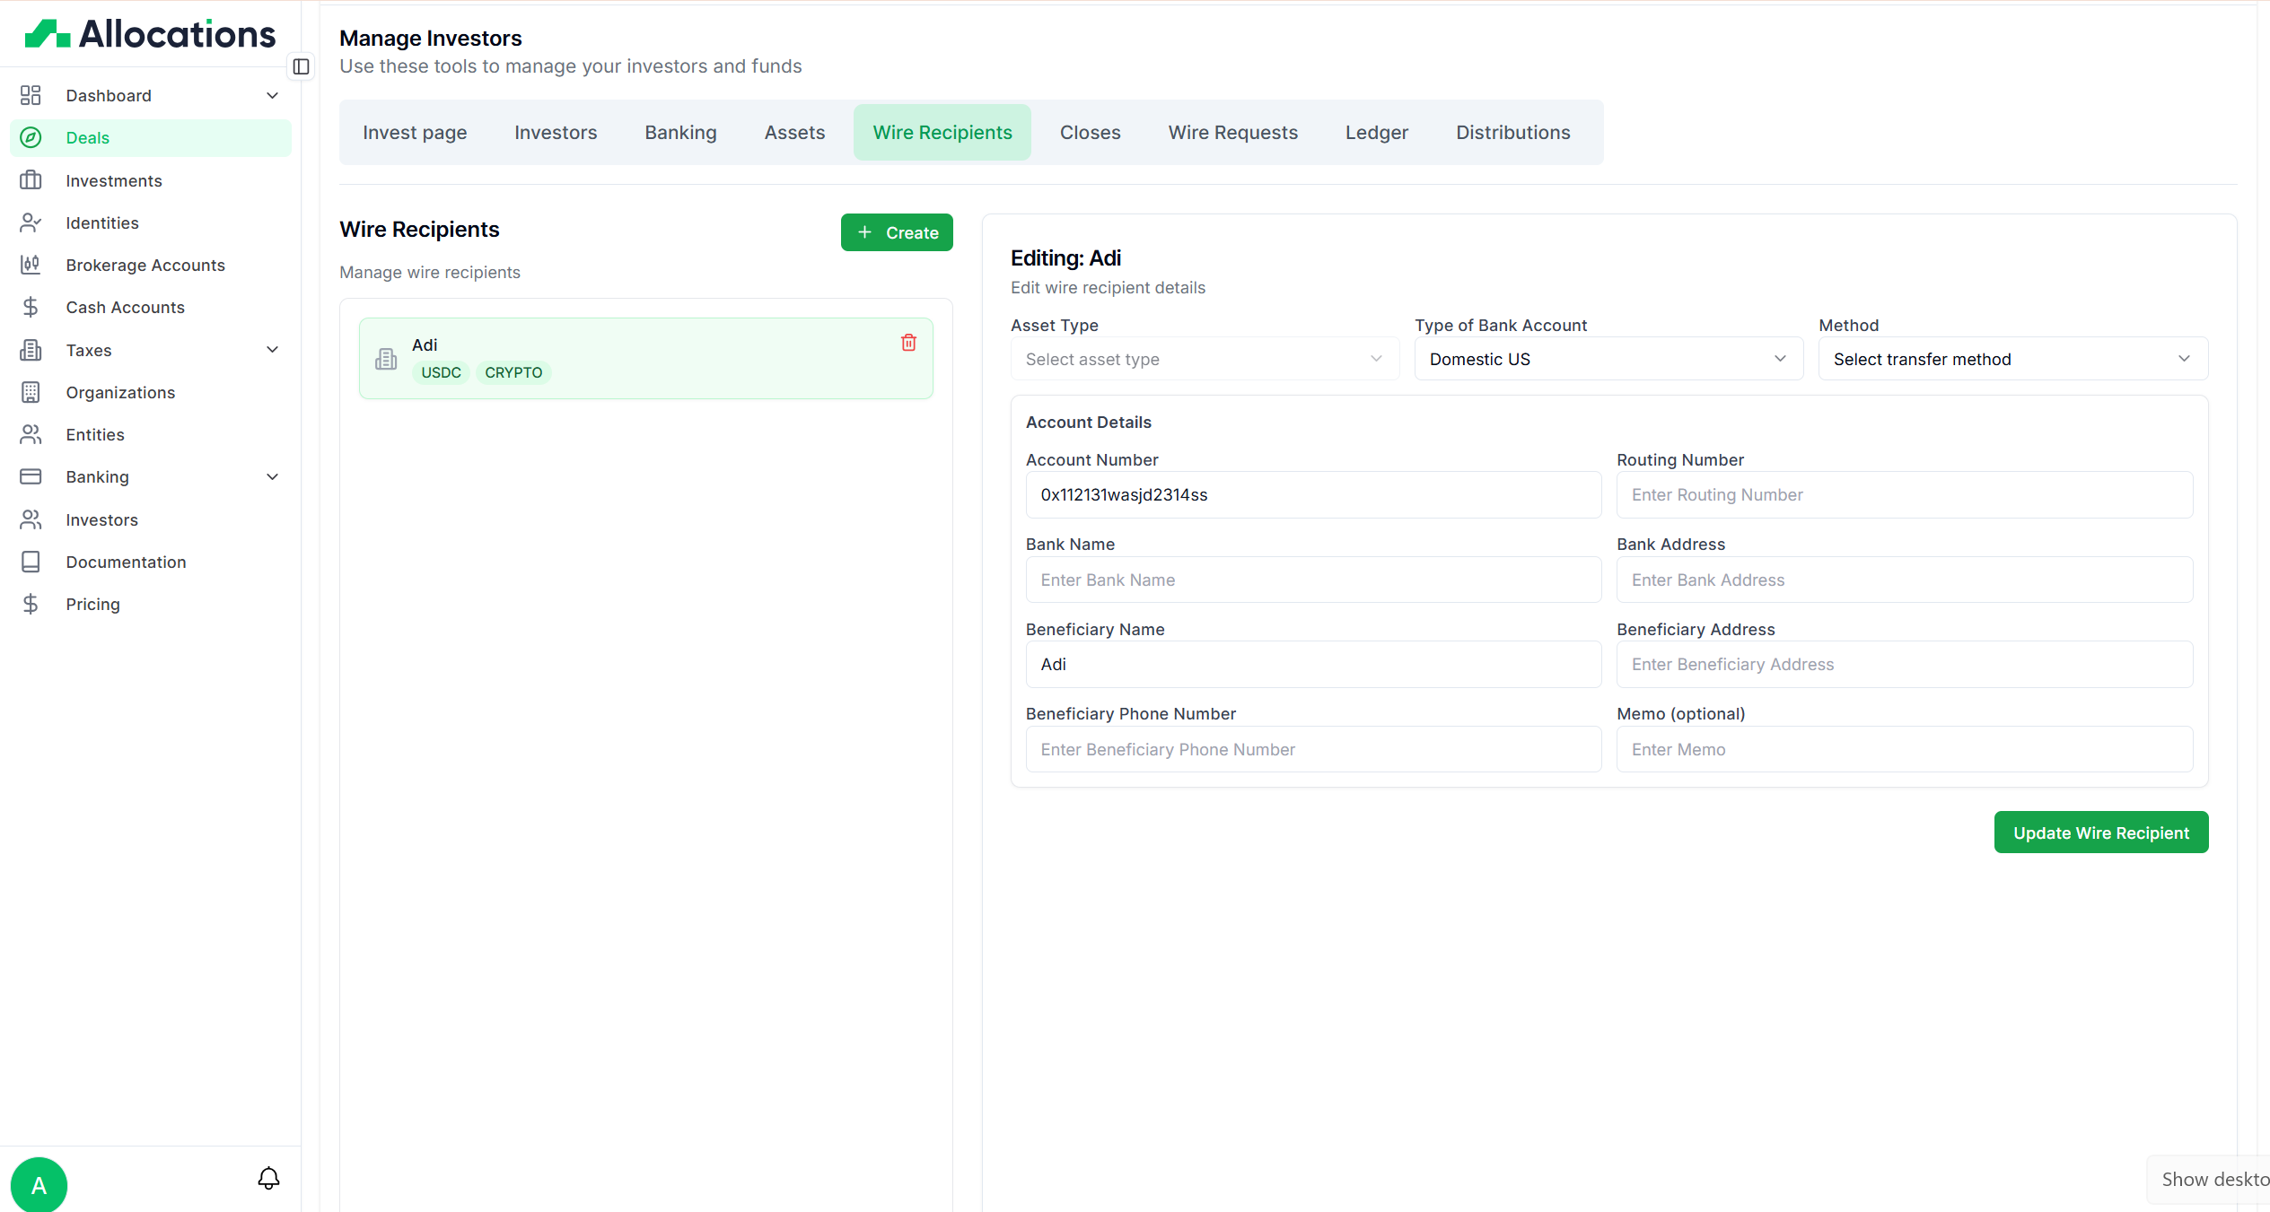Open the Asset Type dropdown
The height and width of the screenshot is (1212, 2270).
[x=1204, y=359]
